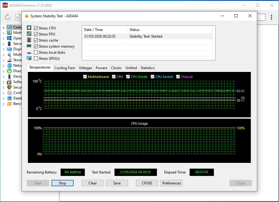This screenshot has height=202, width=279.
Task: Select the Devices icon in the sidebar
Action: (9, 76)
